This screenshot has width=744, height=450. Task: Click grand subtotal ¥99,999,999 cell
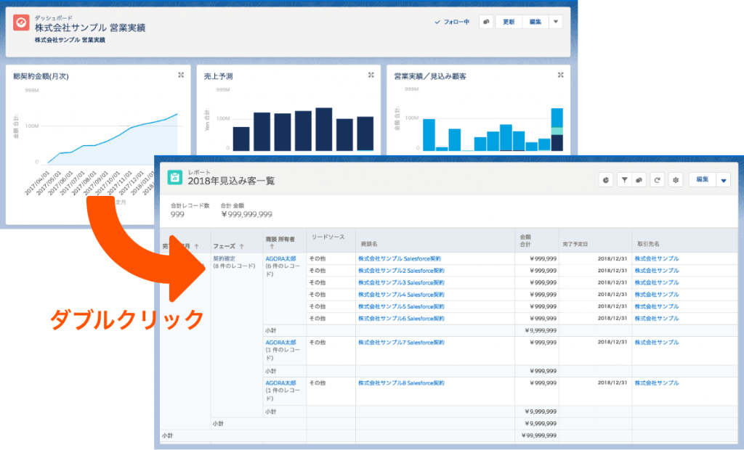click(538, 435)
